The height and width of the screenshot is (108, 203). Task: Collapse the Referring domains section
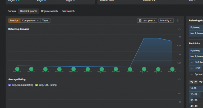coord(179,29)
